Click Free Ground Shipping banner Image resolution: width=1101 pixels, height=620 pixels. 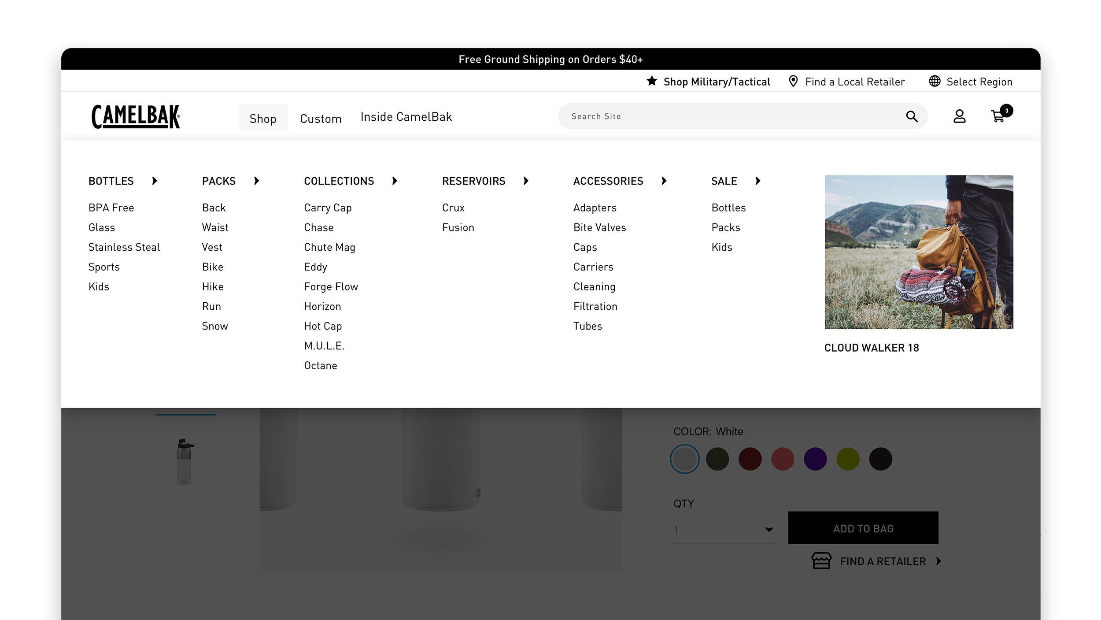tap(550, 59)
